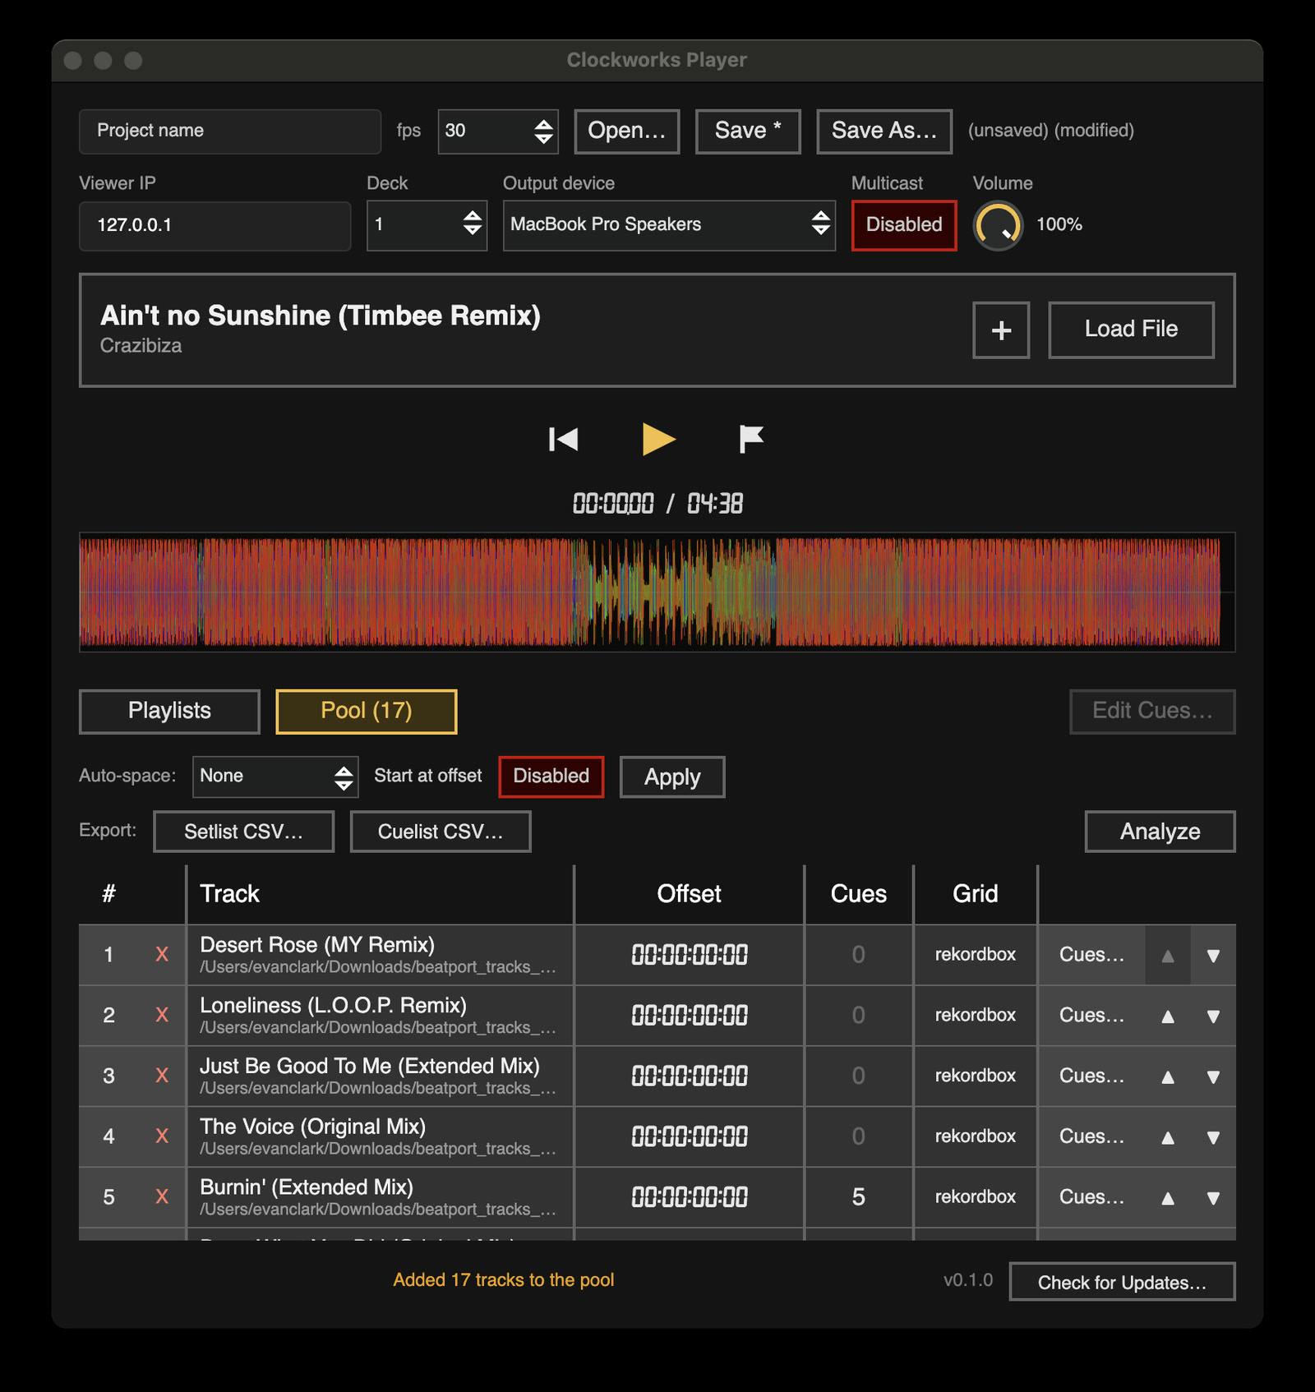Open Cues... for Desert Rose row

click(x=1091, y=955)
